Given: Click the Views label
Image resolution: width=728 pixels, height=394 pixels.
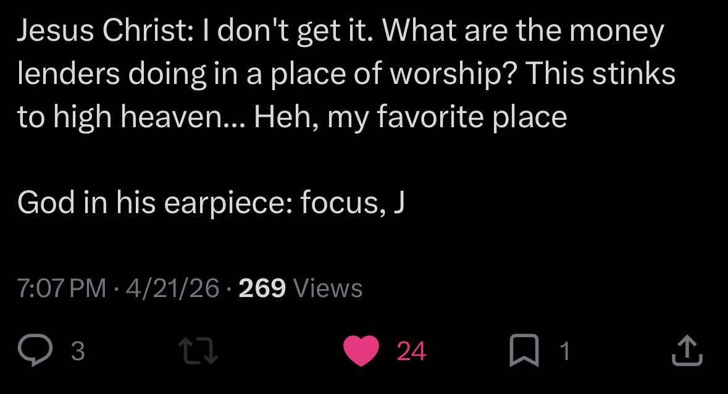Looking at the screenshot, I should tap(328, 288).
